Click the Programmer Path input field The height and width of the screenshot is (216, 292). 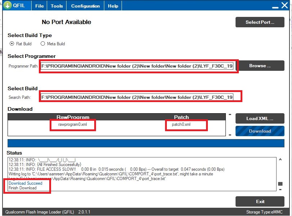[x=137, y=66]
